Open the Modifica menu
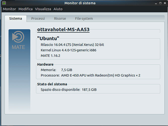The height and width of the screenshot is (126, 168). (x=25, y=9)
